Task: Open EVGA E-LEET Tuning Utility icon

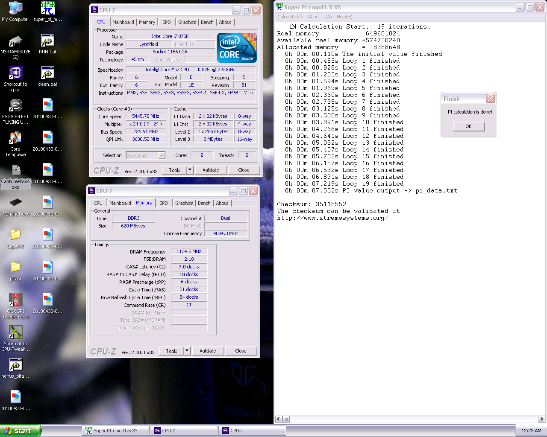Action: pyautogui.click(x=15, y=111)
